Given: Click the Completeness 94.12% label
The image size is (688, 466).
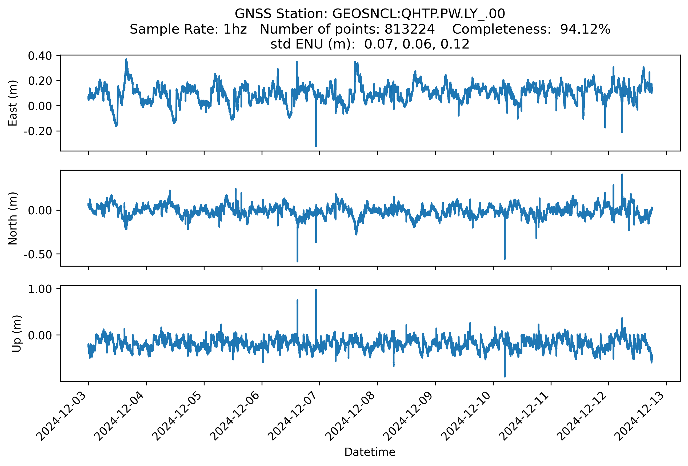Looking at the screenshot, I should point(531,29).
